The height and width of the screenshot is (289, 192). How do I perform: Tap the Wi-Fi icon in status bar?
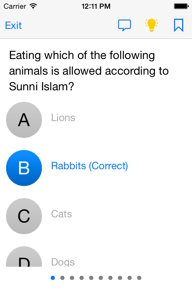[x=33, y=6]
